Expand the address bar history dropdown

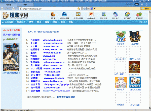[82, 9]
